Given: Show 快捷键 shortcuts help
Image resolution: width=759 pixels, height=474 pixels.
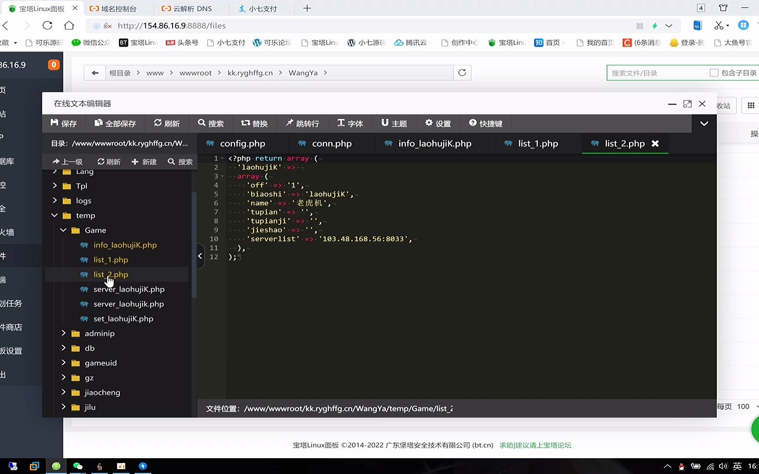Looking at the screenshot, I should pyautogui.click(x=486, y=123).
